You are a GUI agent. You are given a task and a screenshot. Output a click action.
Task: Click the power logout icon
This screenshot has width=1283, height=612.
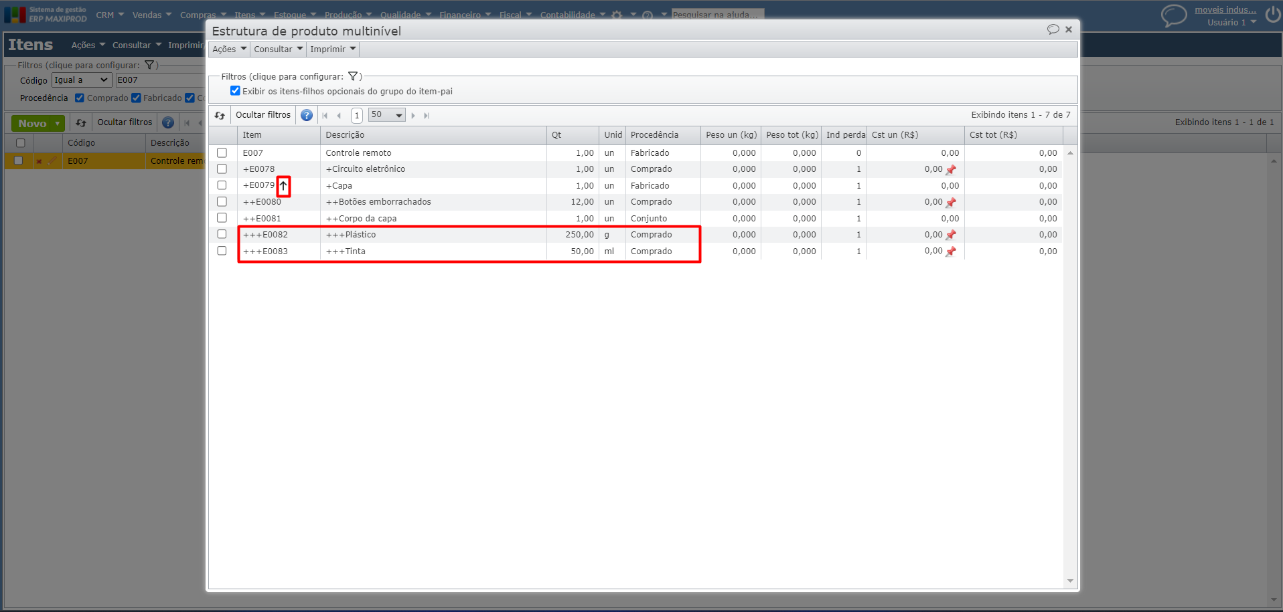1273,15
